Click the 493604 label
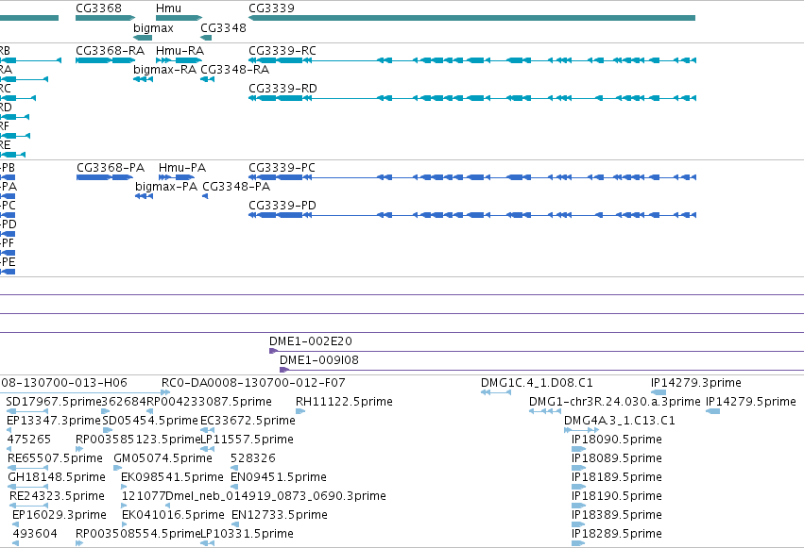The image size is (804, 548). pyautogui.click(x=35, y=534)
